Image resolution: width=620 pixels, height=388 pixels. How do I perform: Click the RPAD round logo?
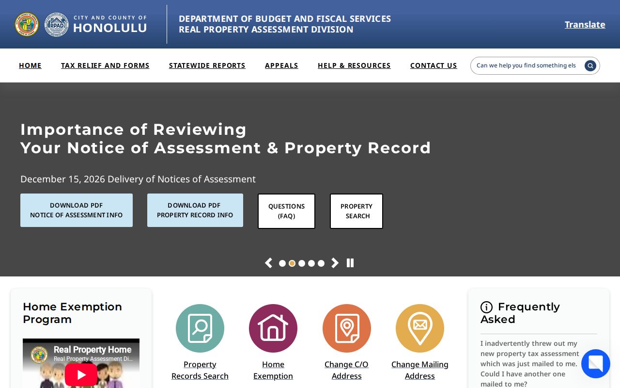(57, 24)
